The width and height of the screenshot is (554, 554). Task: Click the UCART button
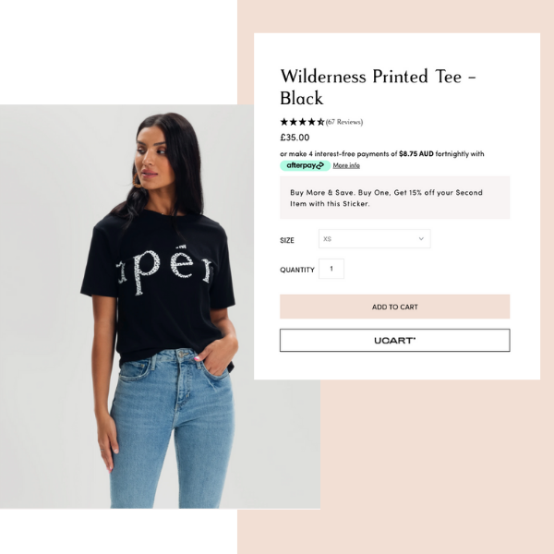tap(394, 341)
